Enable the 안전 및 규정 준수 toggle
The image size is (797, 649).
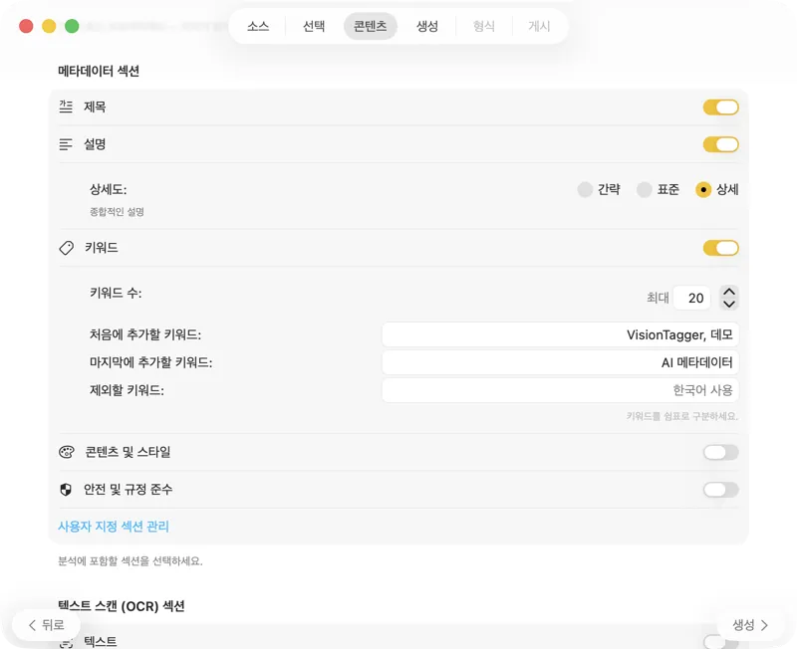tap(720, 489)
